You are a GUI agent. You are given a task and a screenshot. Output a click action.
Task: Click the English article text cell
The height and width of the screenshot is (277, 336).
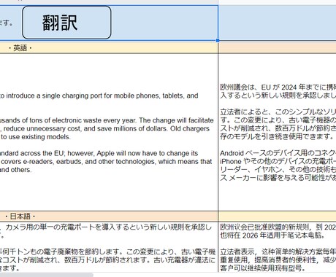[109, 133]
